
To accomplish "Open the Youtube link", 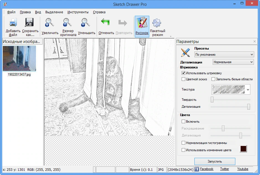I will pyautogui.click(x=243, y=169).
